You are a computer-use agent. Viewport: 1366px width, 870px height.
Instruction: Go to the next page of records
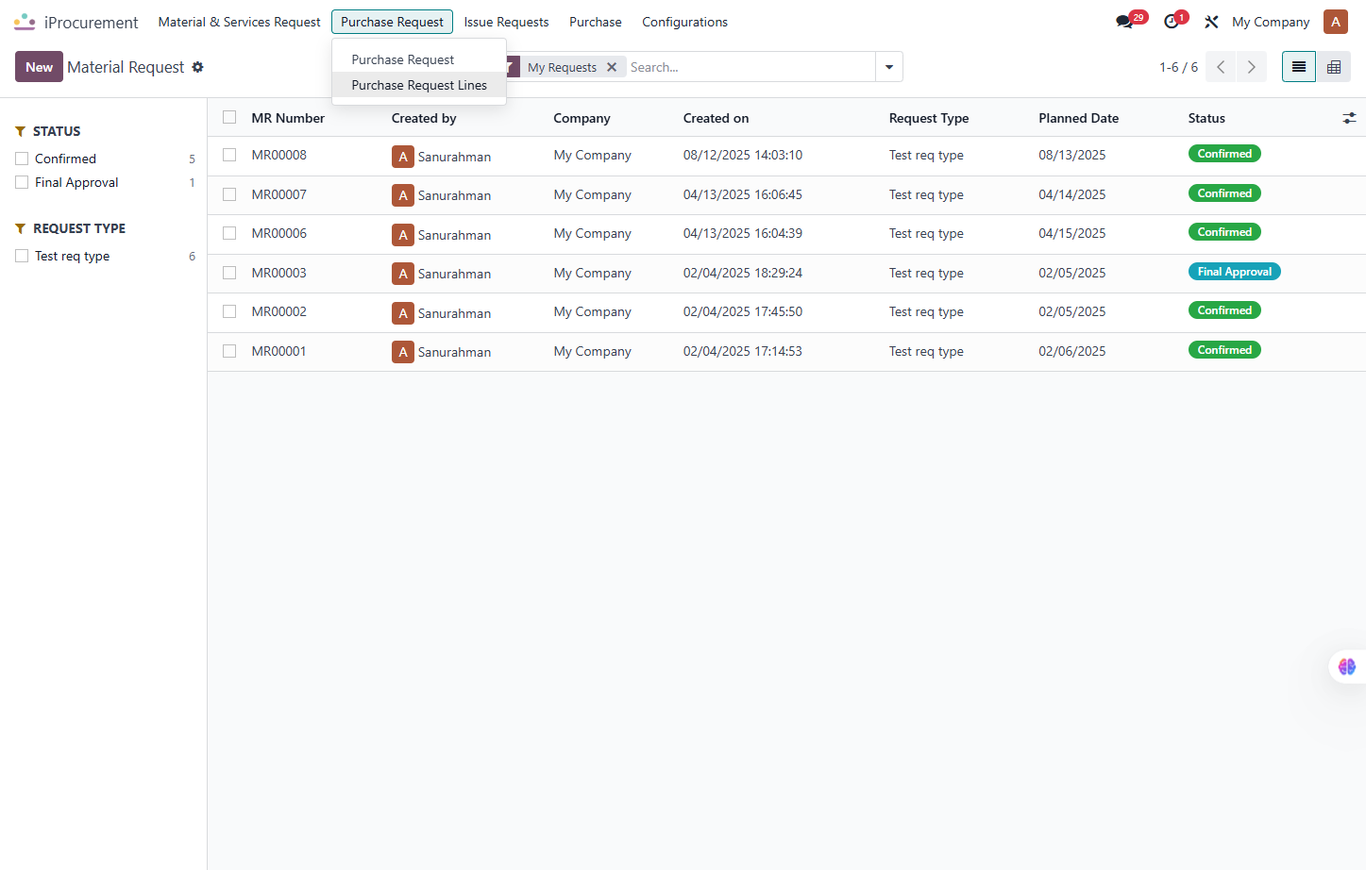pyautogui.click(x=1252, y=67)
